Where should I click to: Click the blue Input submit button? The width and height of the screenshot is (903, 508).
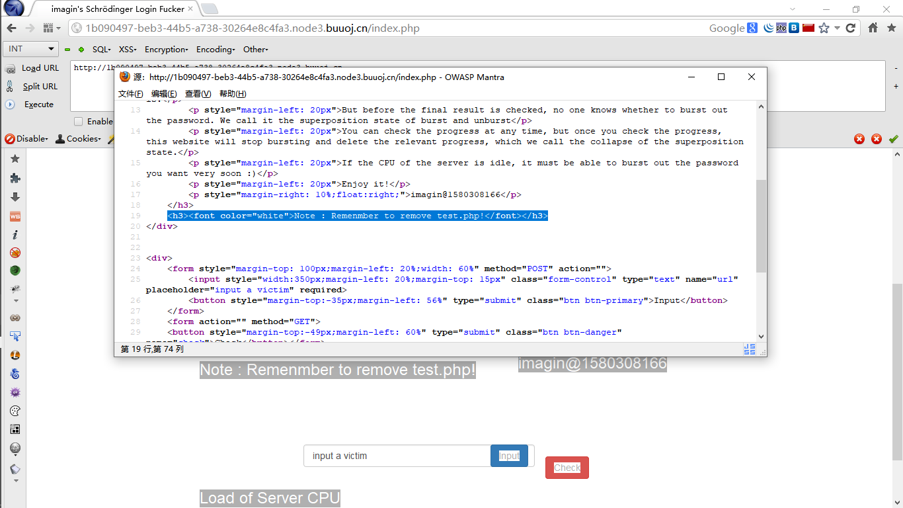509,456
